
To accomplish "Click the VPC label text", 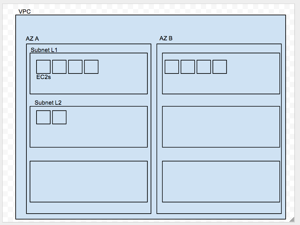I will [x=24, y=11].
